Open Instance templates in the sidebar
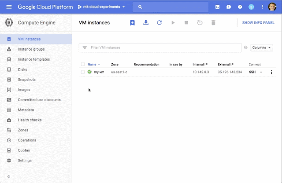This screenshot has width=282, height=183. point(36,59)
